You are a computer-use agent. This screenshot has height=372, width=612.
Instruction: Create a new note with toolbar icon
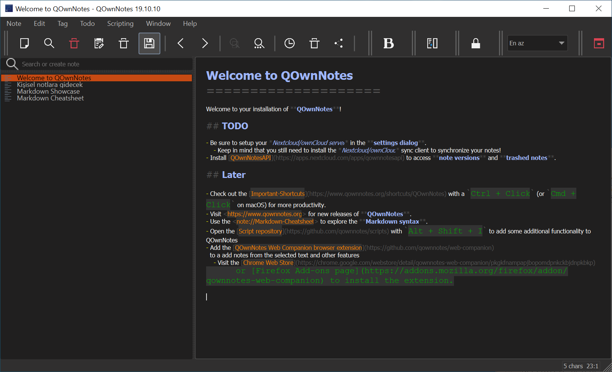tap(24, 43)
